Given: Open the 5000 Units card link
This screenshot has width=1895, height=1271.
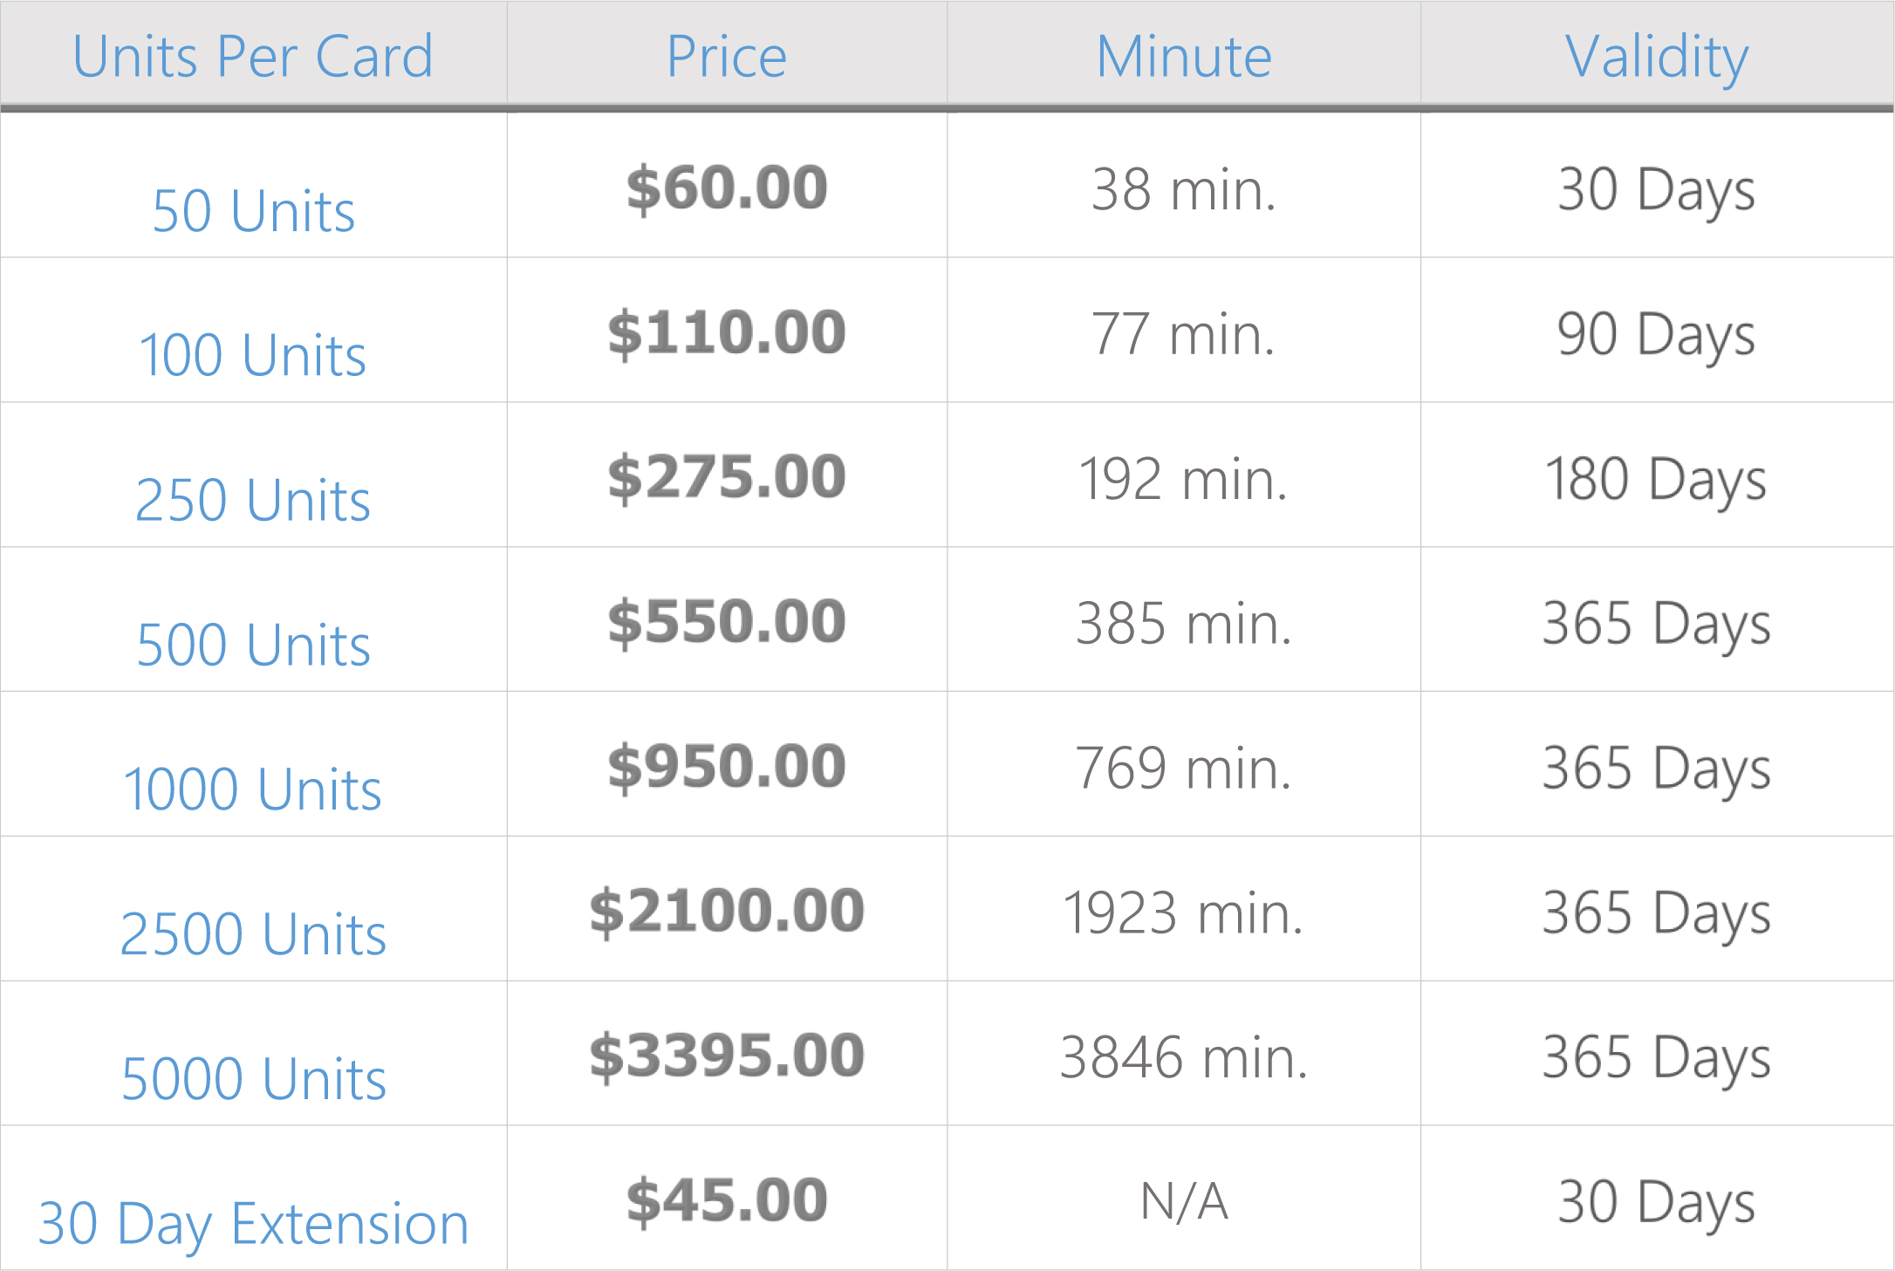Looking at the screenshot, I should click(253, 1080).
